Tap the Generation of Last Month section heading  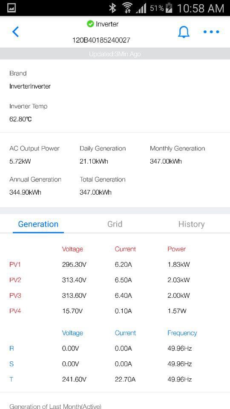pos(55,406)
